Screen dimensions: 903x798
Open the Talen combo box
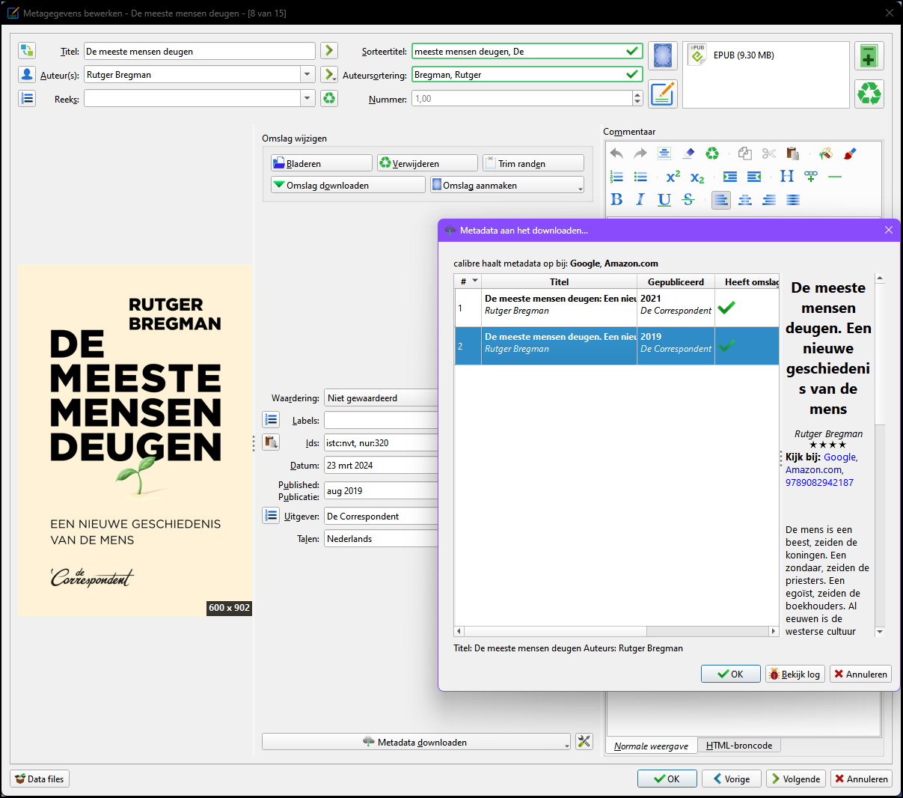pos(381,538)
